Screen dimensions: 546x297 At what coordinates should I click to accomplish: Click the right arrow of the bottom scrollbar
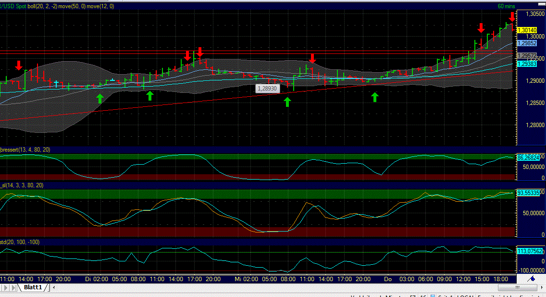[x=542, y=287]
